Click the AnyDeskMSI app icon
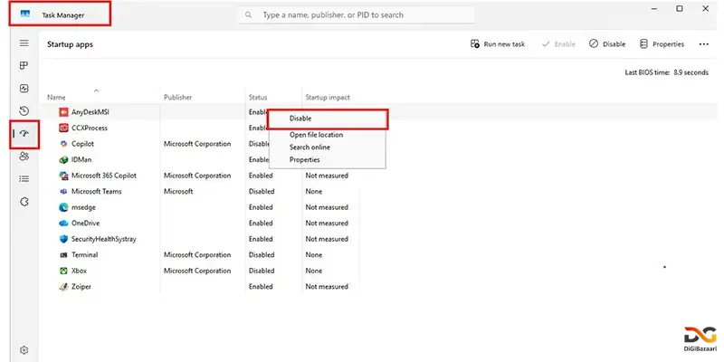 point(63,111)
